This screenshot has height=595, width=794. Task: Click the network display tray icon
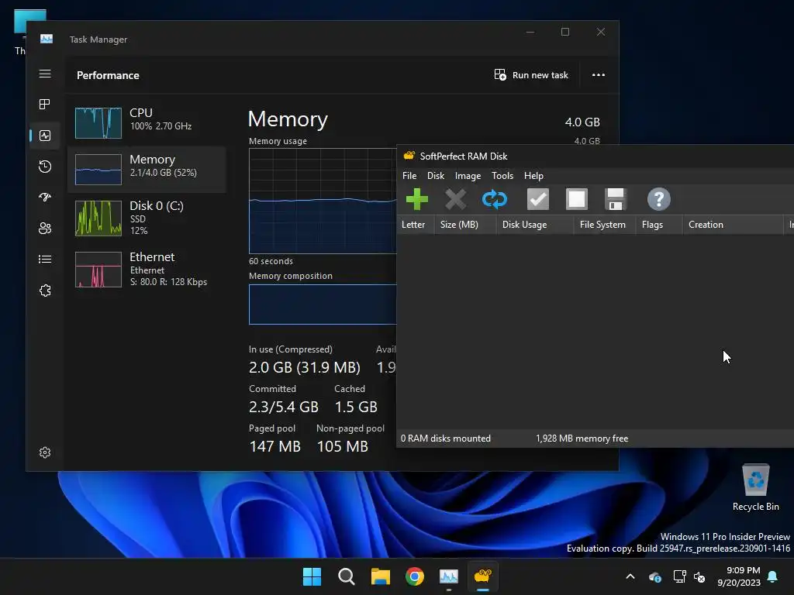point(679,576)
